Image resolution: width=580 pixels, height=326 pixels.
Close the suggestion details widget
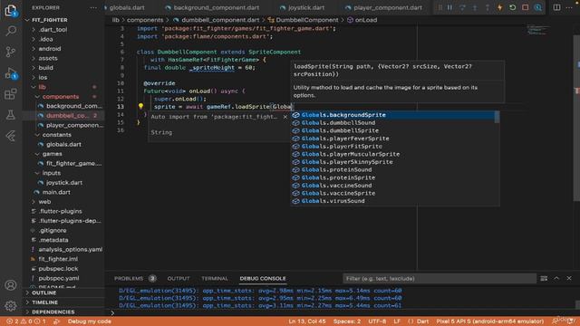285,117
